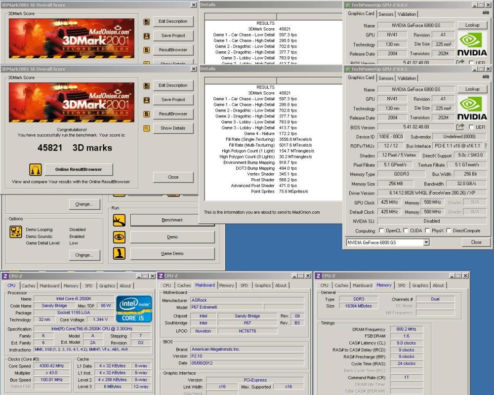494x395 pixels.
Task: Close the front 3DMark score dialog via Close button
Action: pos(173,177)
